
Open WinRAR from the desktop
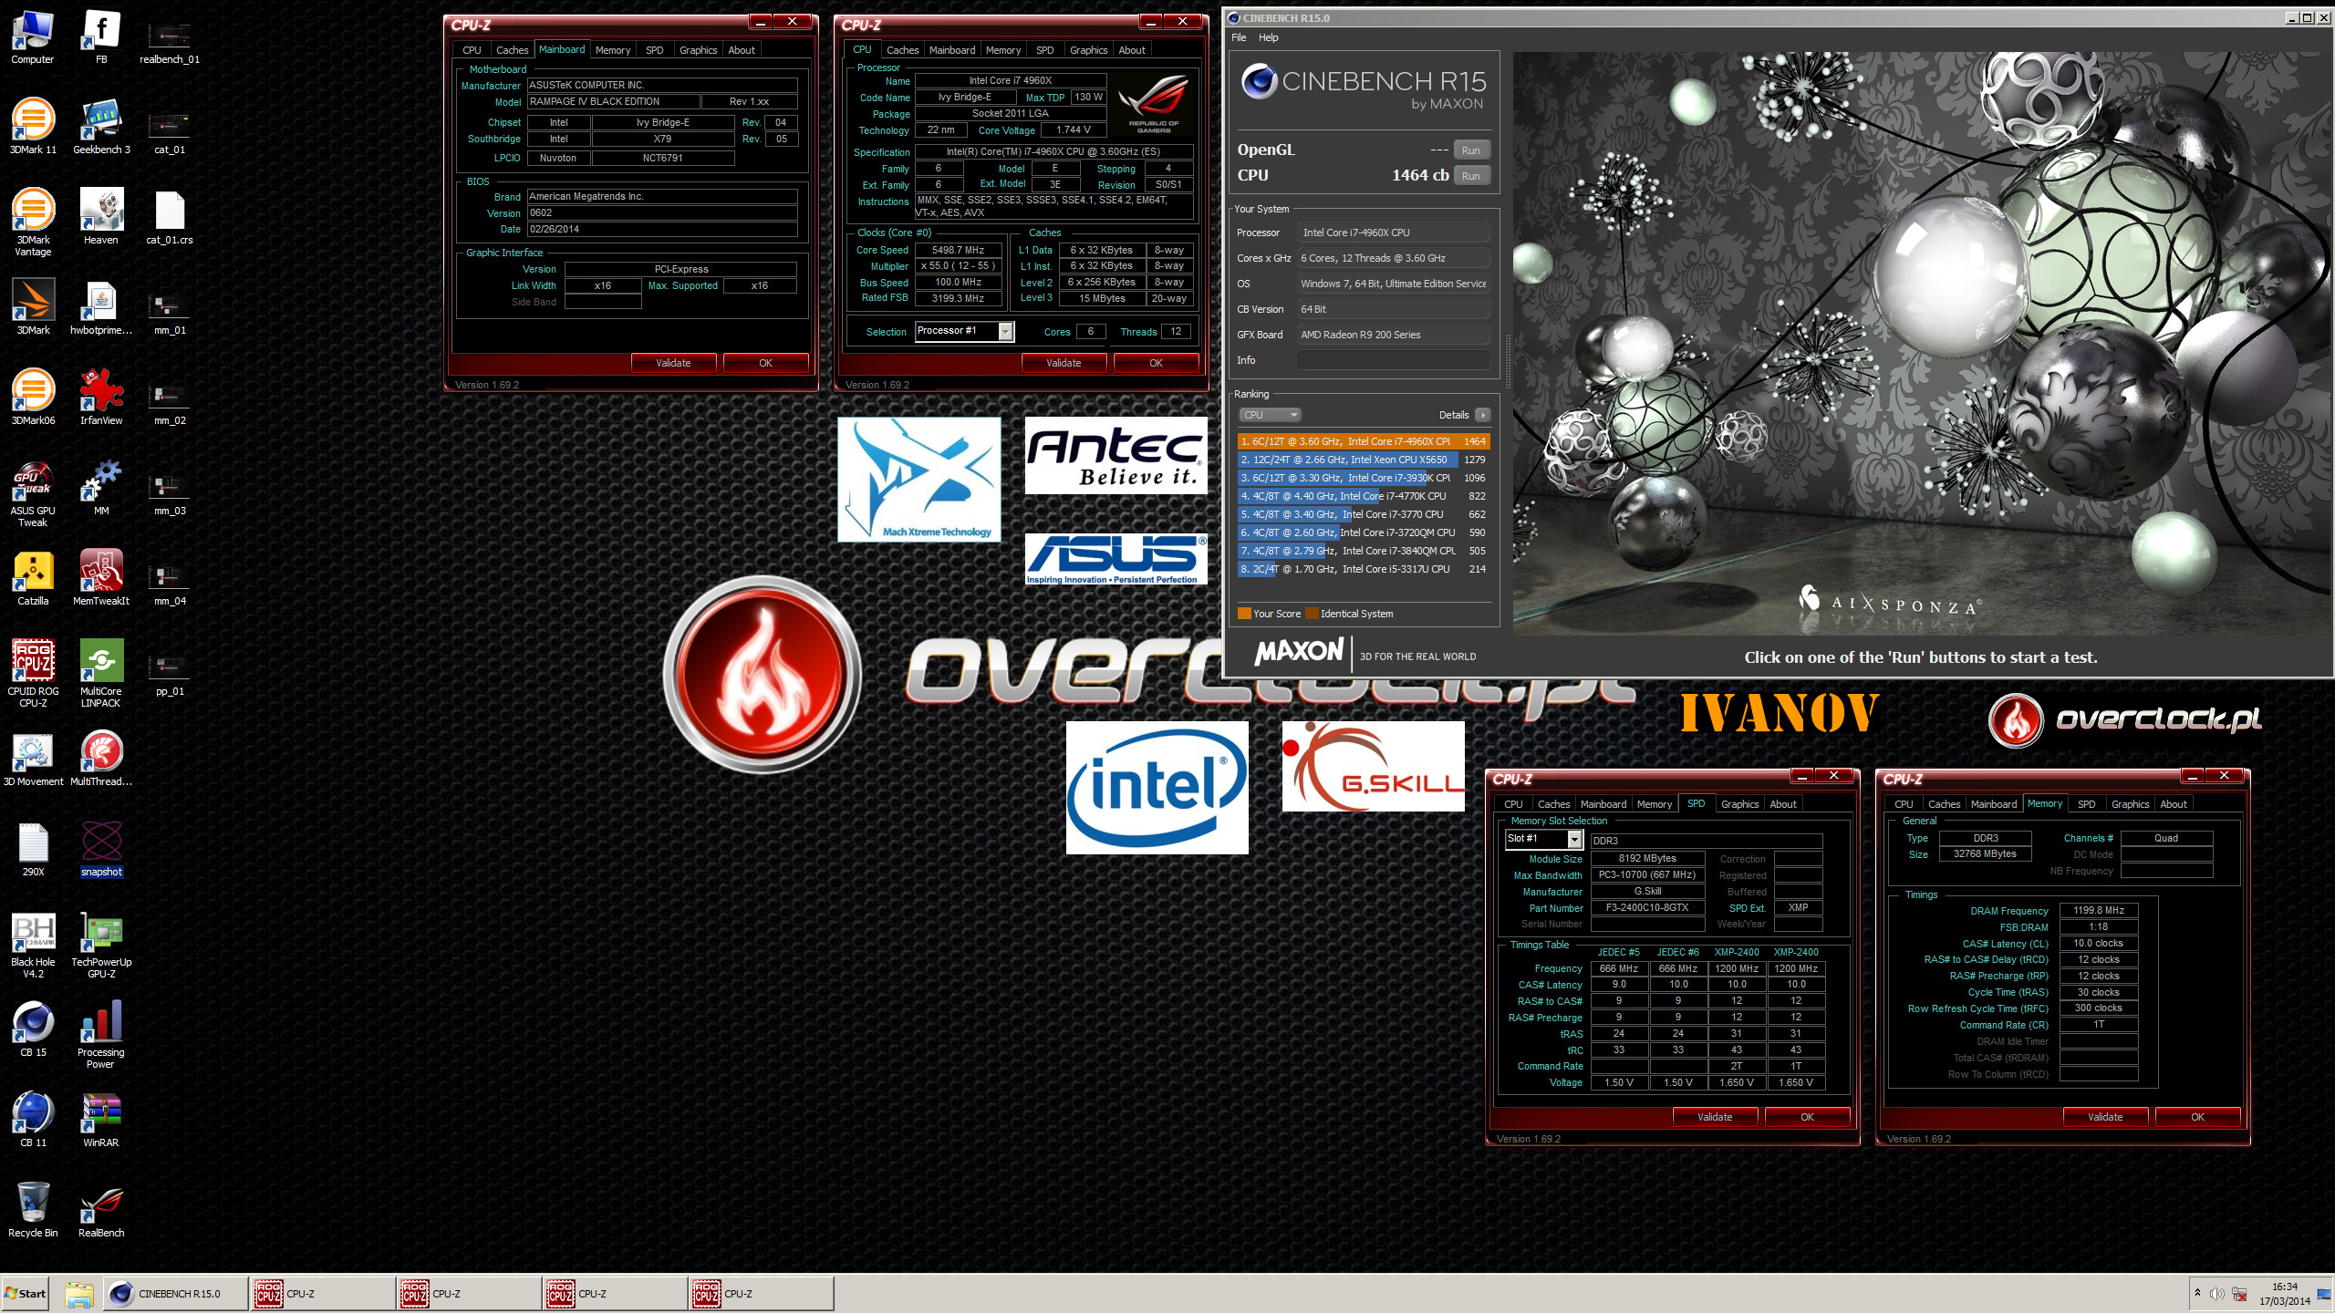101,1121
